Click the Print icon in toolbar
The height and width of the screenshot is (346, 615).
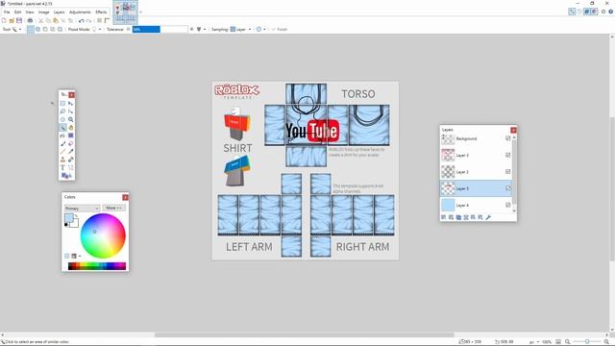pyautogui.click(x=30, y=20)
